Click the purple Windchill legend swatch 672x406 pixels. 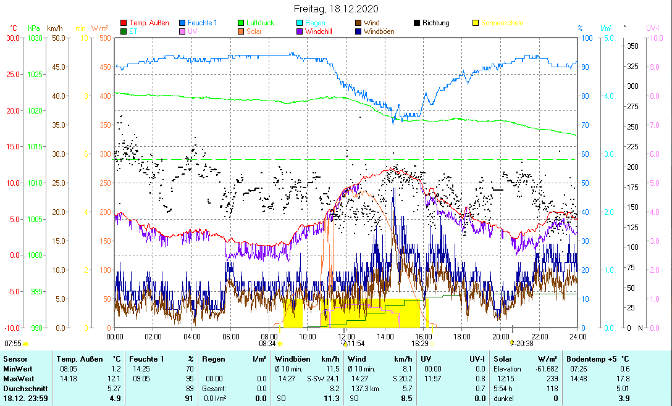pyautogui.click(x=300, y=31)
